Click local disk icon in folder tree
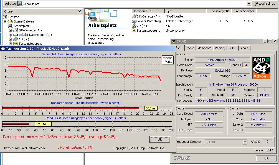This screenshot has width=279, height=165. pyautogui.click(x=16, y=35)
